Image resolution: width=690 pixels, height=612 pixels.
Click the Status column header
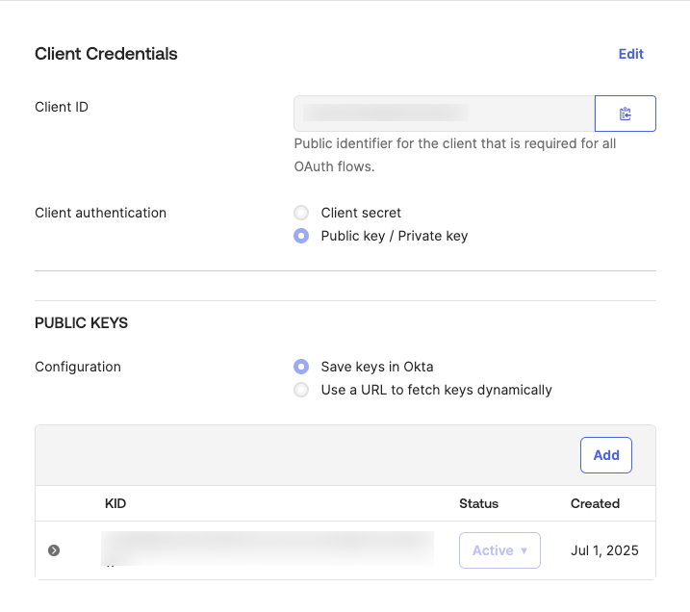point(478,503)
